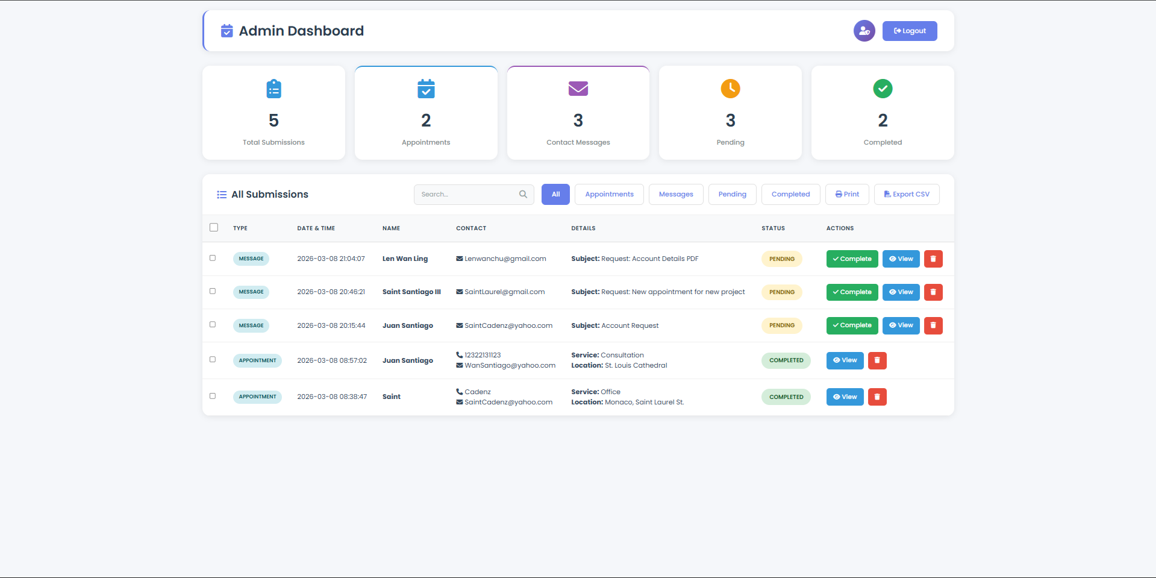This screenshot has height=578, width=1156.
Task: Tick the checkbox next to Saint Santiago III
Action: coord(212,291)
